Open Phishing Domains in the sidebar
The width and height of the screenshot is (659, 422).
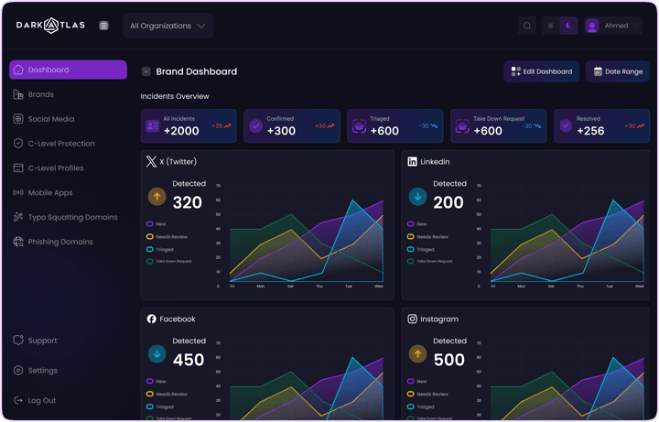tap(59, 242)
